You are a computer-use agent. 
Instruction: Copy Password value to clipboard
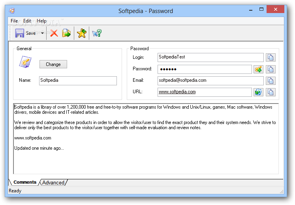click(271, 69)
